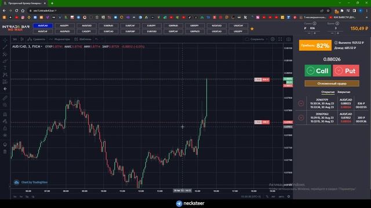371x208 pixels.
Task: Click the trade amount field showing 836
Action: (312, 28)
